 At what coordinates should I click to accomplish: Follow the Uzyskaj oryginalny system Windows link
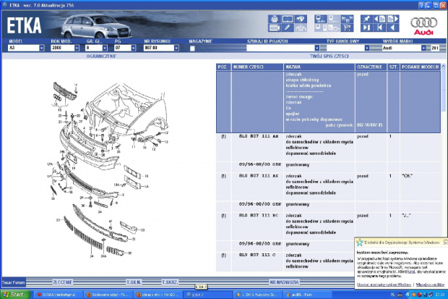[384, 285]
